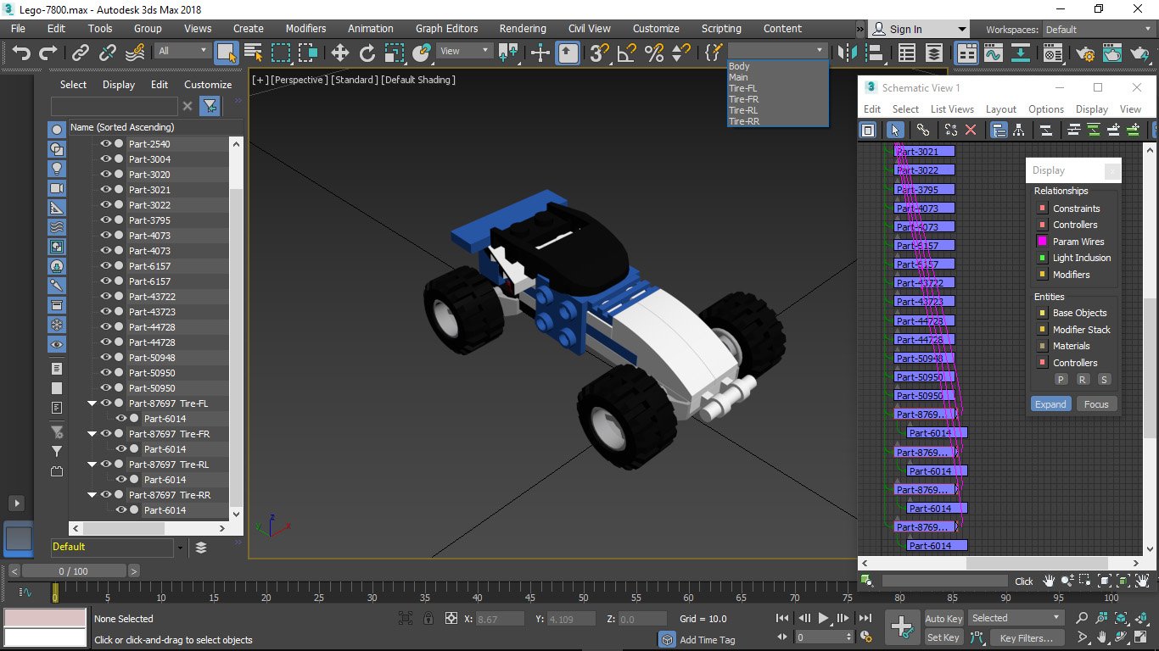Viewport: 1159px width, 651px height.
Task: Click the Unlink Selection icon
Action: [x=109, y=53]
